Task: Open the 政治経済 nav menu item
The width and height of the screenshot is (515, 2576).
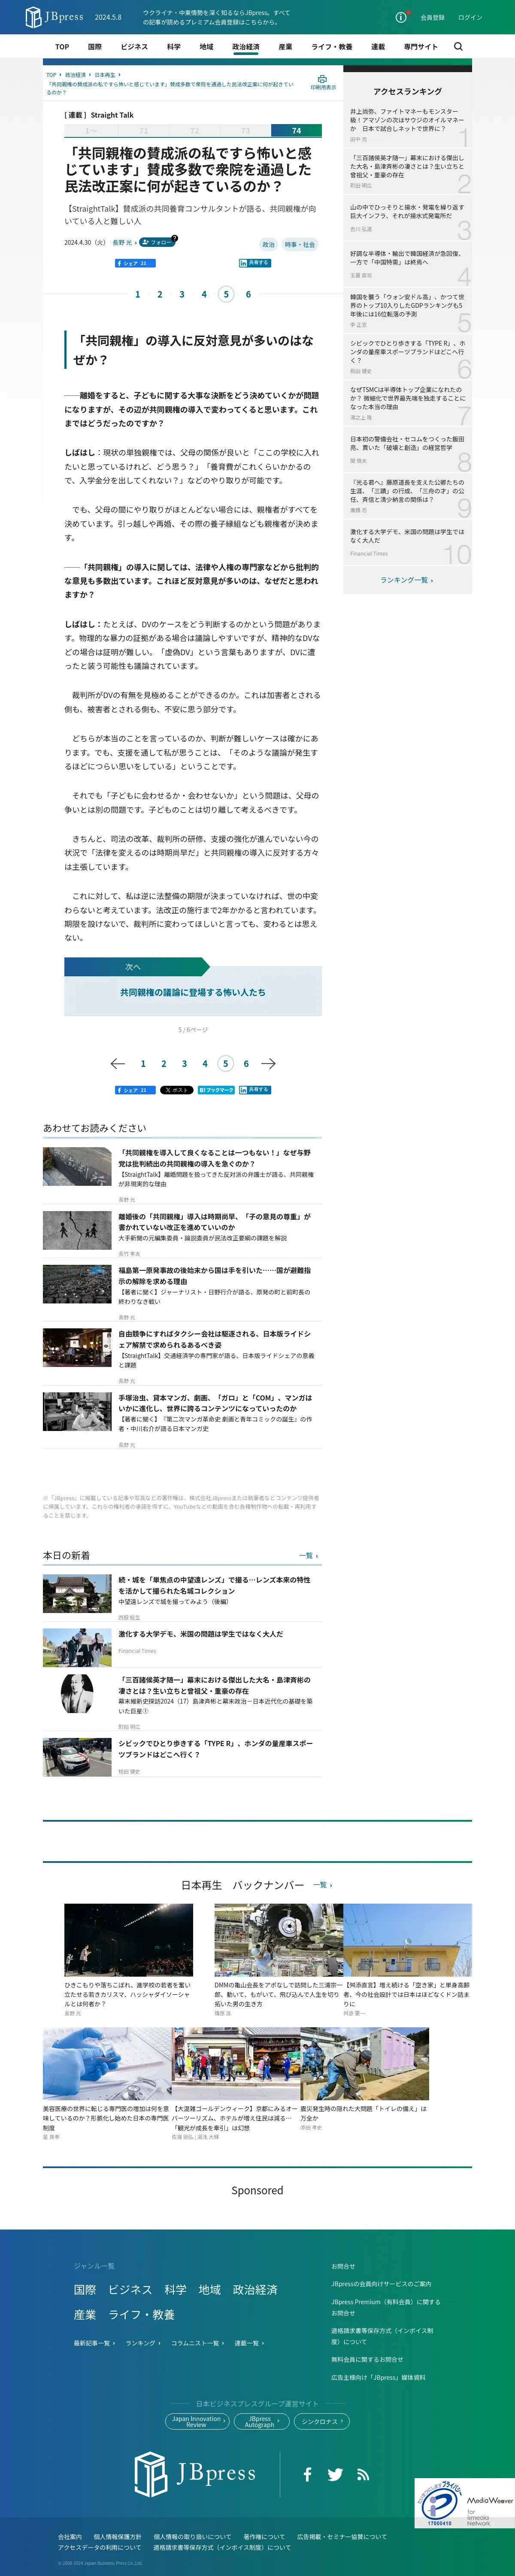Action: pos(245,47)
